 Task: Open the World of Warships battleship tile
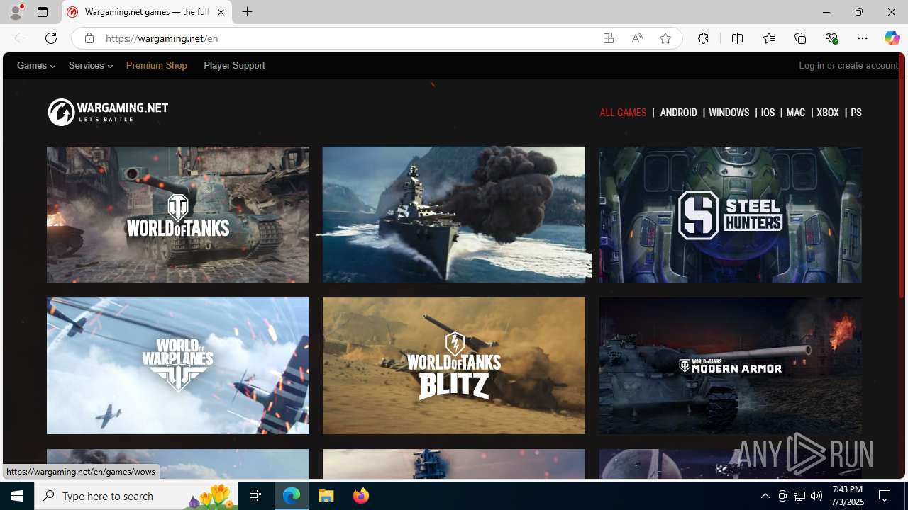pyautogui.click(x=454, y=215)
